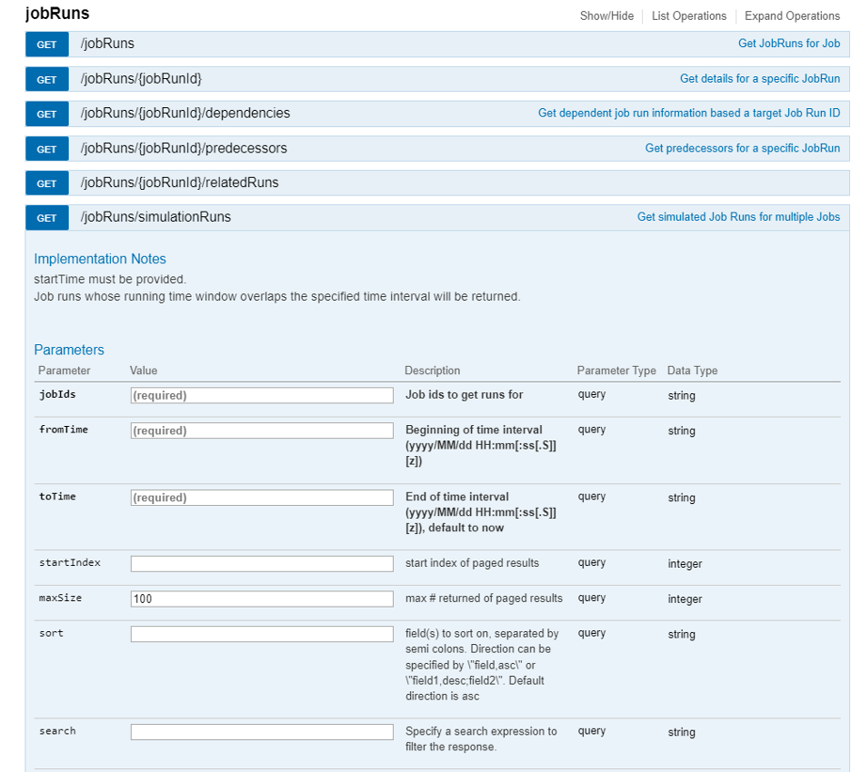Image resolution: width=851 pixels, height=772 pixels.
Task: Click the fromTime parameter name
Action: [63, 430]
